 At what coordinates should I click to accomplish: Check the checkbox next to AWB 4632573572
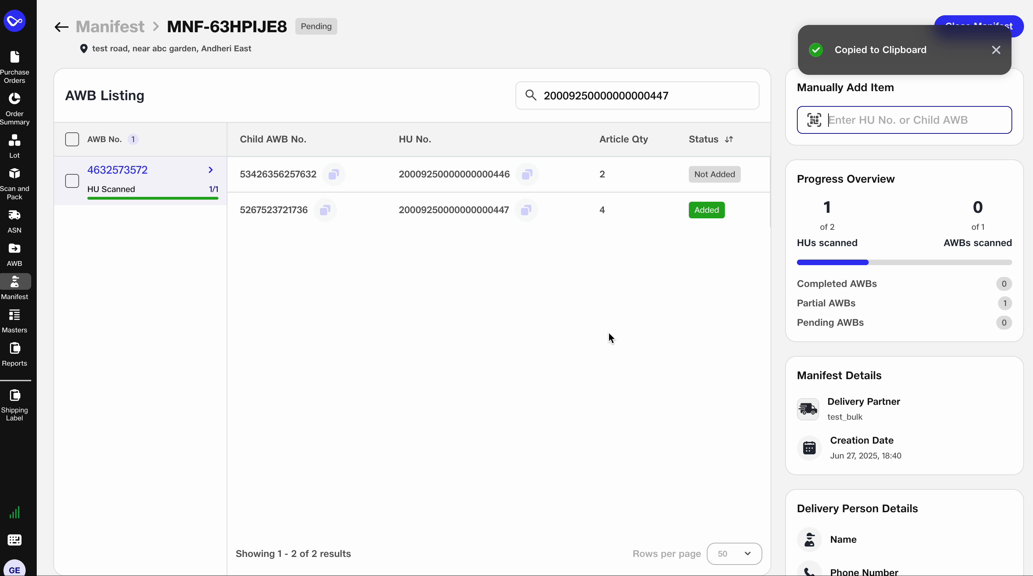(72, 181)
